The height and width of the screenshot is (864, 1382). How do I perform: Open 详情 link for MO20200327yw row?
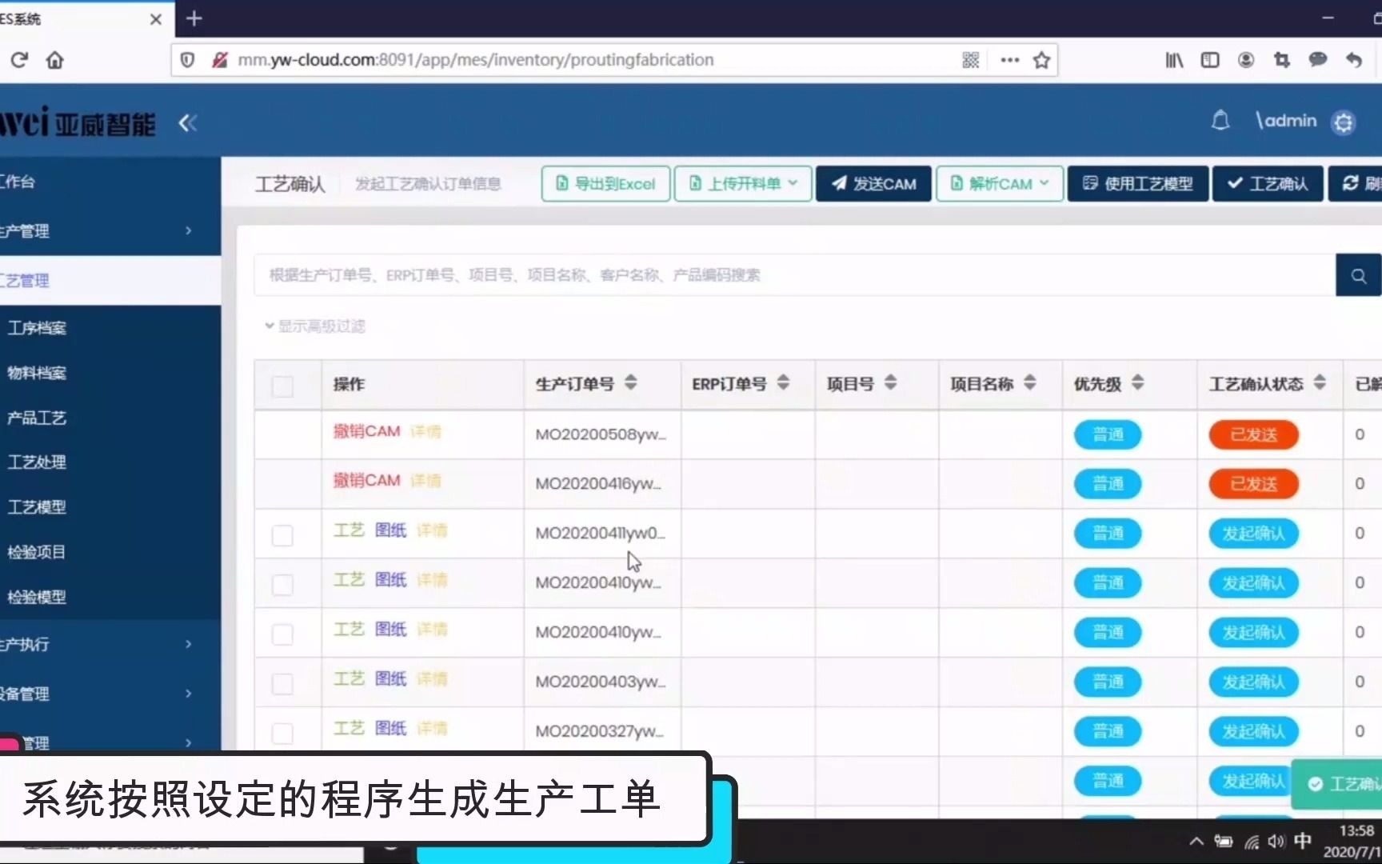(x=433, y=729)
